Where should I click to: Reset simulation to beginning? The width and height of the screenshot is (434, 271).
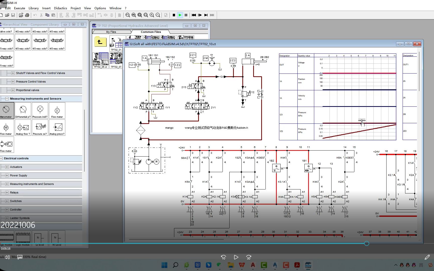[x=194, y=15]
